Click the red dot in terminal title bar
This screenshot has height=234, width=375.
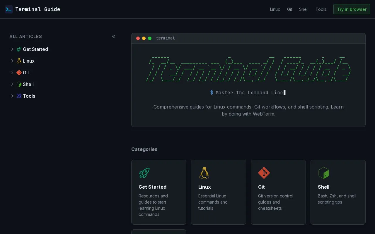pyautogui.click(x=138, y=38)
